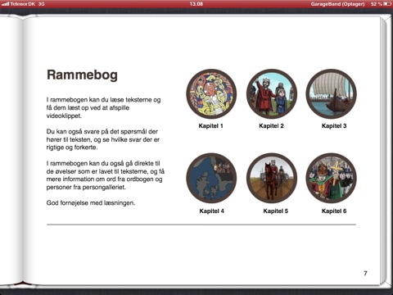Tap the GarageBand (Optager) status indicator
The image size is (393, 295).
pos(337,4)
